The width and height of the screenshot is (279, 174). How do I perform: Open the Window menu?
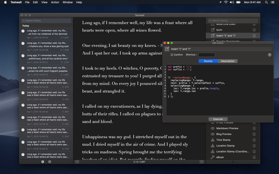[x=68, y=2]
